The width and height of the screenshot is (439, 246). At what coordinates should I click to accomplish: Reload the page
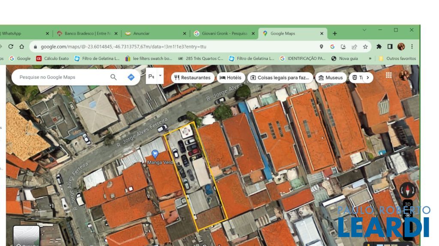[11, 47]
